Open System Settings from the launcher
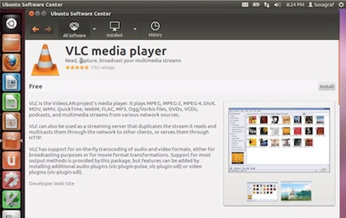 coord(12,180)
